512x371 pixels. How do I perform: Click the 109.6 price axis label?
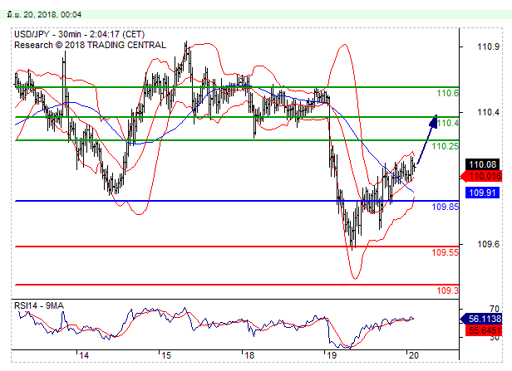[x=488, y=244]
